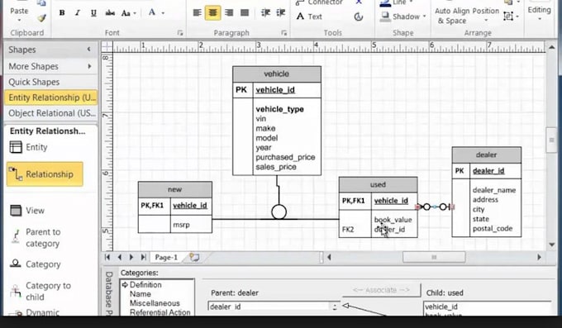The height and width of the screenshot is (328, 562).
Task: Select Object Relational stencil
Action: (x=51, y=113)
